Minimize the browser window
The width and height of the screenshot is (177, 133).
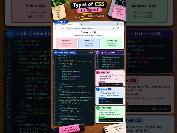click(113, 24)
